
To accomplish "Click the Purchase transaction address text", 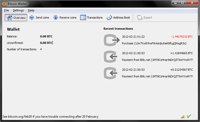I will (x=154, y=43).
